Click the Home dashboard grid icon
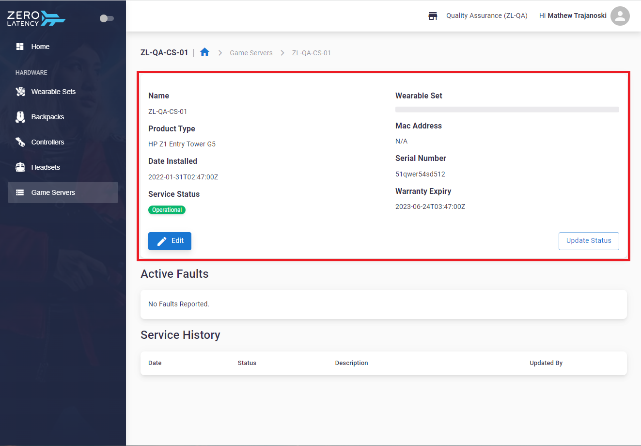The image size is (641, 446). pyautogui.click(x=20, y=47)
